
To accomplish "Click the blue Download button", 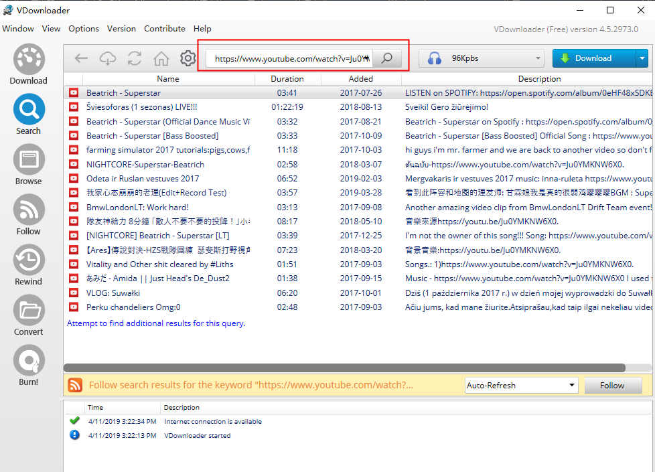I will [x=594, y=58].
